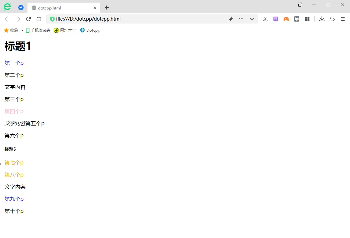Expand the left sidebar arrow handle

click(1, 164)
